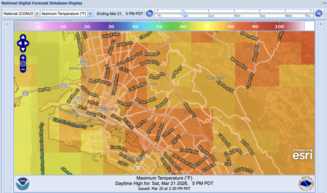Pan the map north with up arrow
The height and width of the screenshot is (193, 327).
pos(23,37)
